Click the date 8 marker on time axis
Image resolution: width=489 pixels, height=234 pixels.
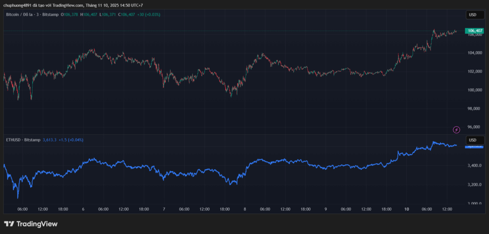(244, 209)
